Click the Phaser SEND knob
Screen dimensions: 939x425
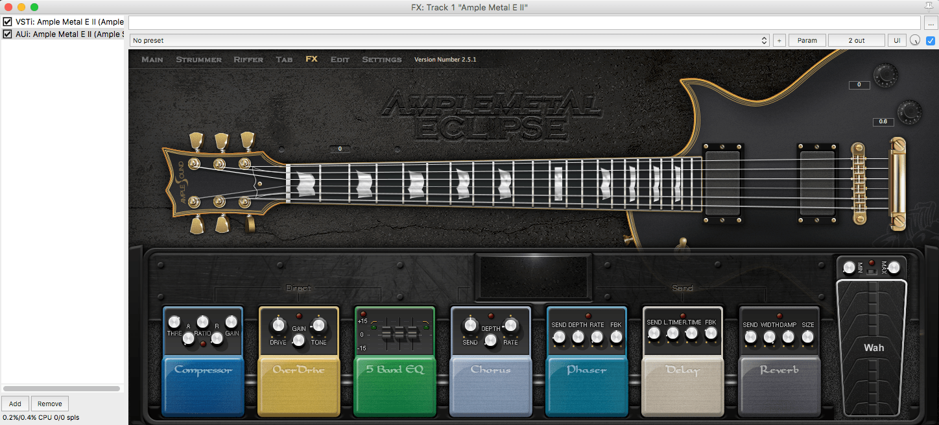coord(558,337)
